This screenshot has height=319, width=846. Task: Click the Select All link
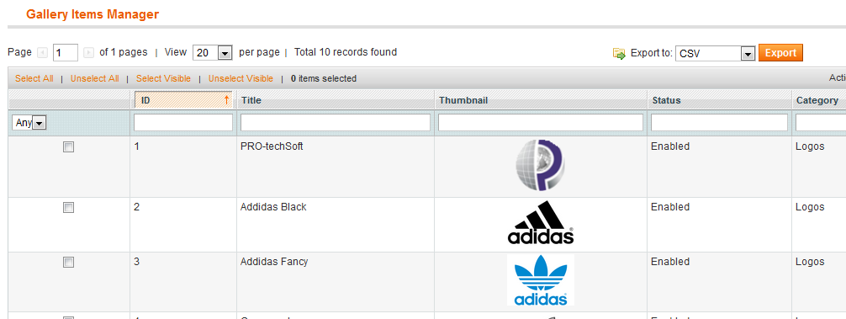34,79
